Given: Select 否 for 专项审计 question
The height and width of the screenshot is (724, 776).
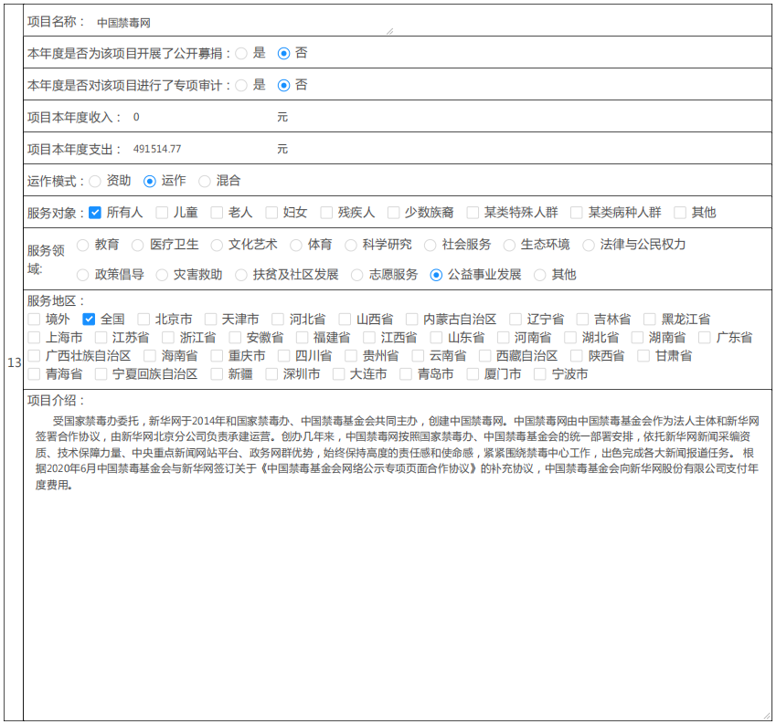Looking at the screenshot, I should click(x=283, y=85).
